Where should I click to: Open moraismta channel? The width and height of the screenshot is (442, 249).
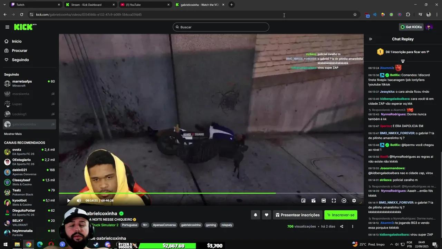click(x=29, y=94)
